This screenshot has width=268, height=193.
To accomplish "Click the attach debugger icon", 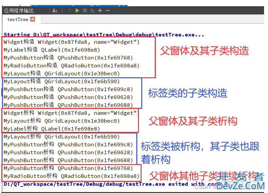I will [93, 11].
